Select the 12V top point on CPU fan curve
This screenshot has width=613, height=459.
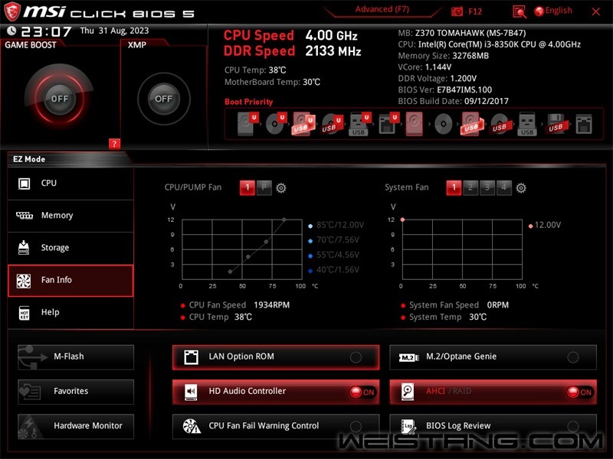pos(284,220)
